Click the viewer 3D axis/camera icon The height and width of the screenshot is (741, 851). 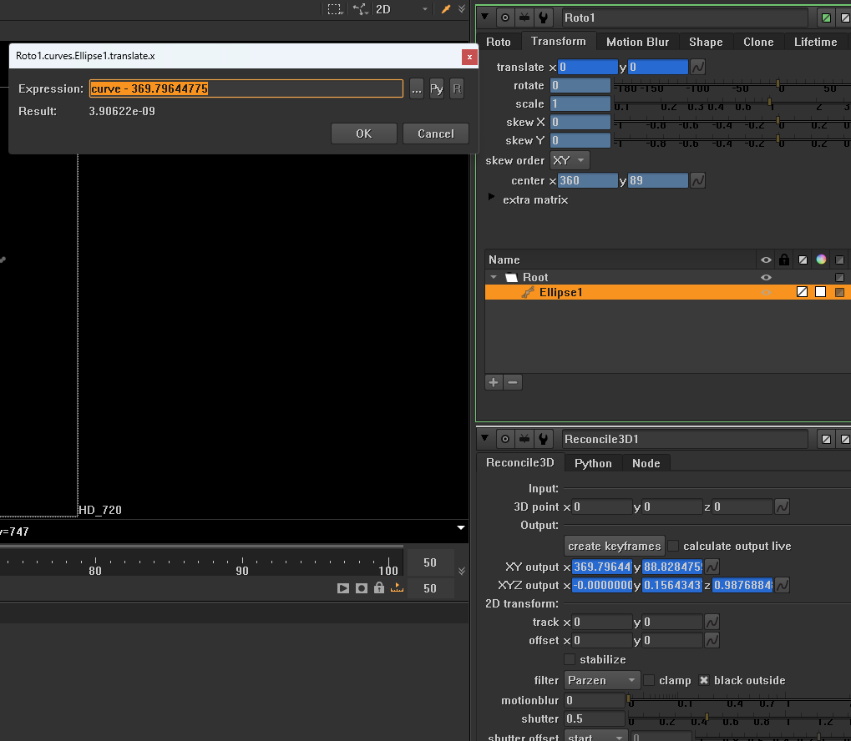click(x=361, y=8)
